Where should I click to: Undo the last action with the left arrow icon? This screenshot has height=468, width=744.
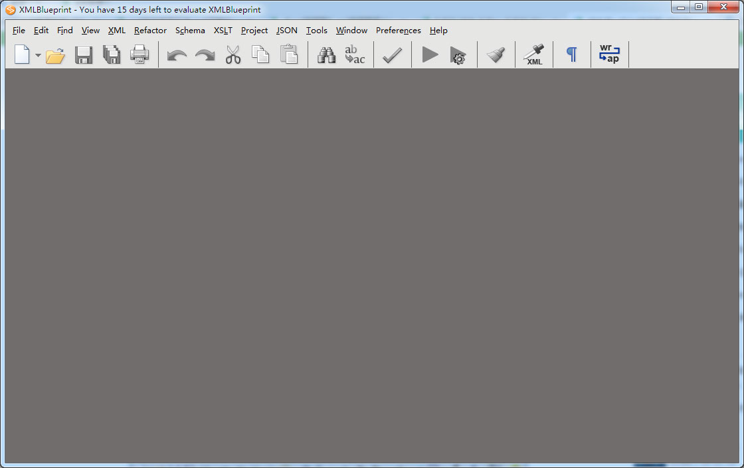[x=177, y=56]
